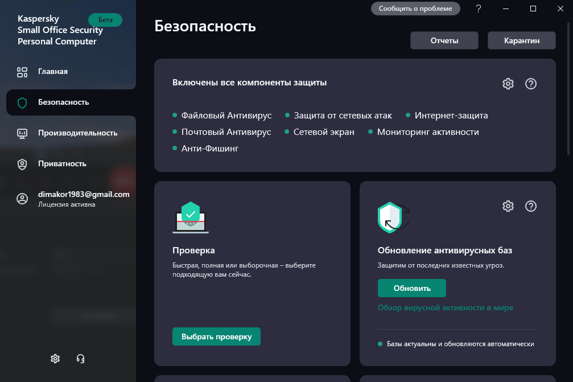Viewport: 573px width, 382px height.
Task: Open help for protection components
Action: tap(531, 84)
